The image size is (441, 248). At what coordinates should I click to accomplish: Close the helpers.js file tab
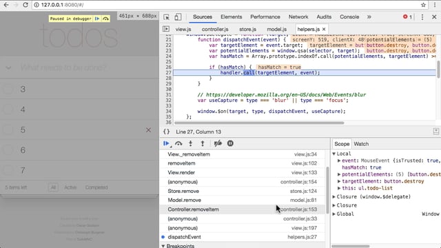[x=324, y=29]
